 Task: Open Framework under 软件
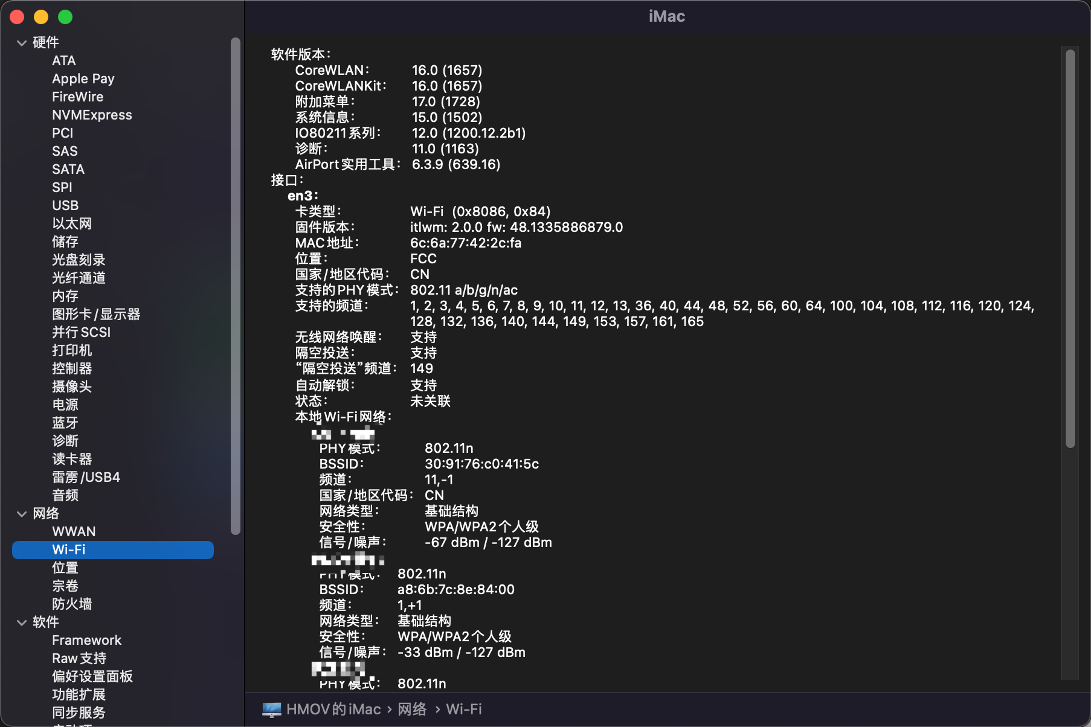tap(87, 640)
